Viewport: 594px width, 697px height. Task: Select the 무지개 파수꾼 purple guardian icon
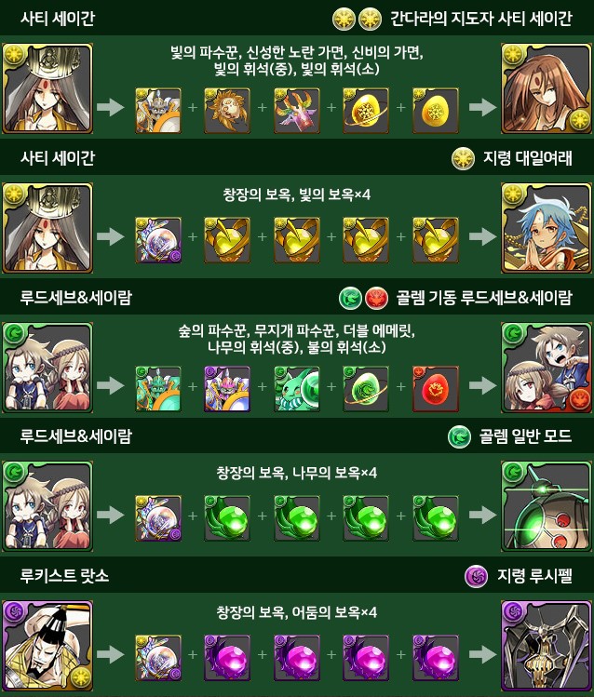pyautogui.click(x=227, y=388)
